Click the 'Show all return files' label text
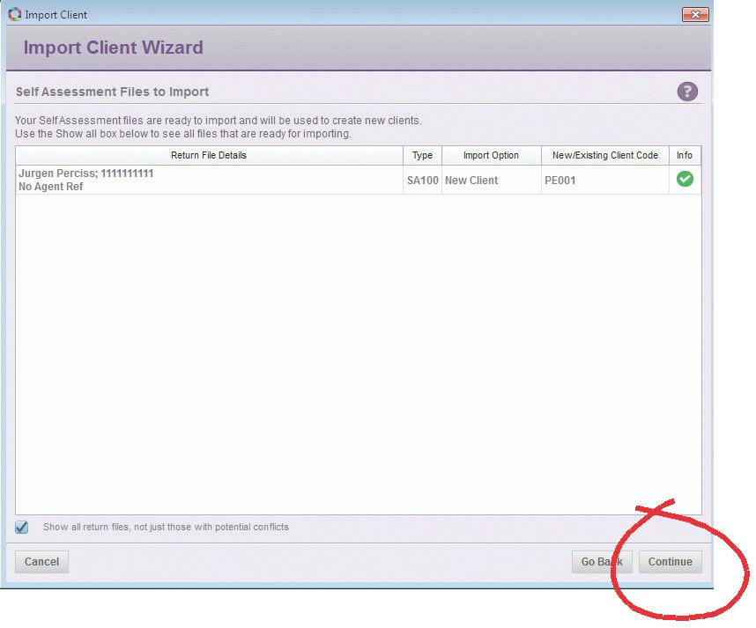The image size is (756, 628). [x=166, y=528]
